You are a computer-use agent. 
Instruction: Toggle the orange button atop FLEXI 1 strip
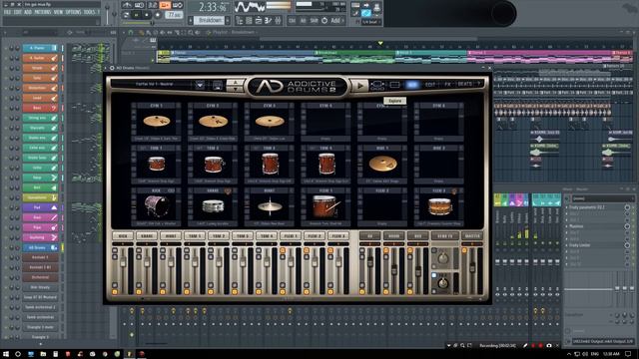tap(283, 250)
